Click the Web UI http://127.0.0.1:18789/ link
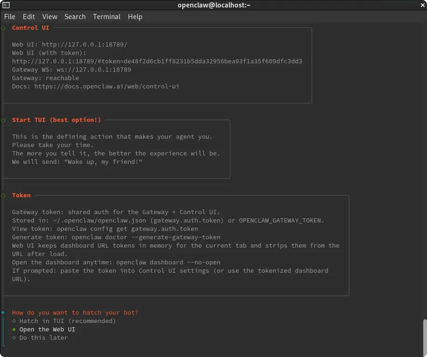 point(84,44)
